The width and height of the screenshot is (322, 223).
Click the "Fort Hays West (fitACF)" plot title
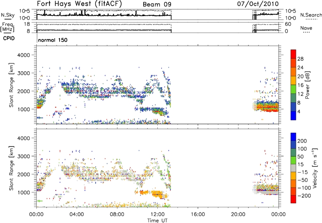[79, 4]
